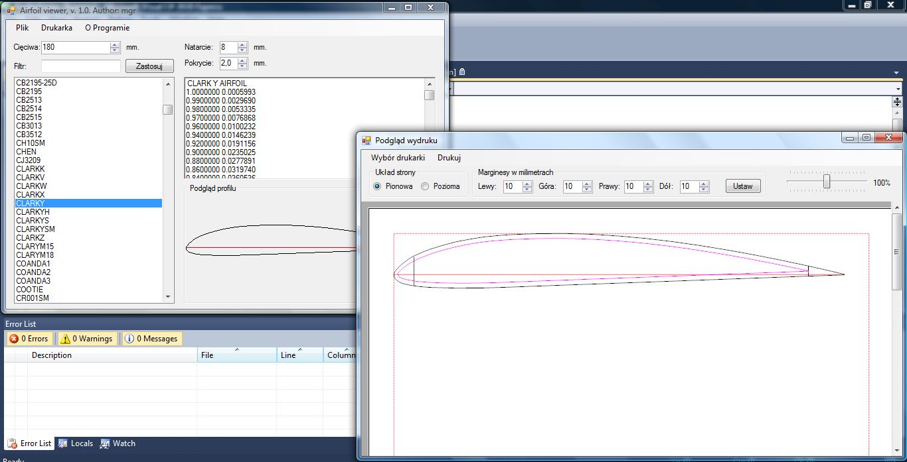Toggle the Warnings filter in Error List
The width and height of the screenshot is (907, 462).
pos(86,339)
